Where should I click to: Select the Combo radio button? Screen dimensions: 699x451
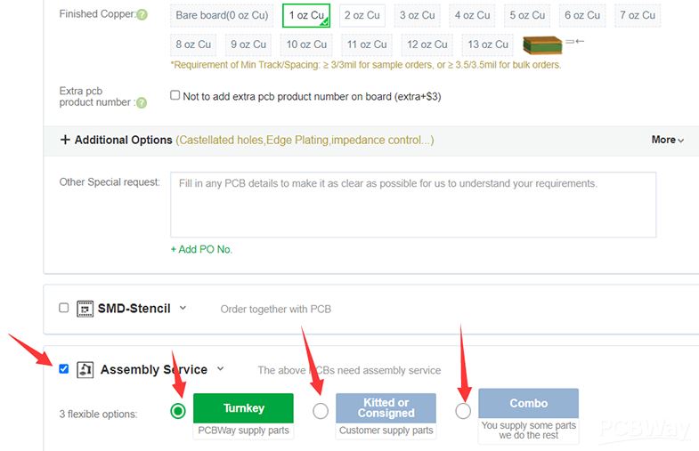pyautogui.click(x=463, y=411)
